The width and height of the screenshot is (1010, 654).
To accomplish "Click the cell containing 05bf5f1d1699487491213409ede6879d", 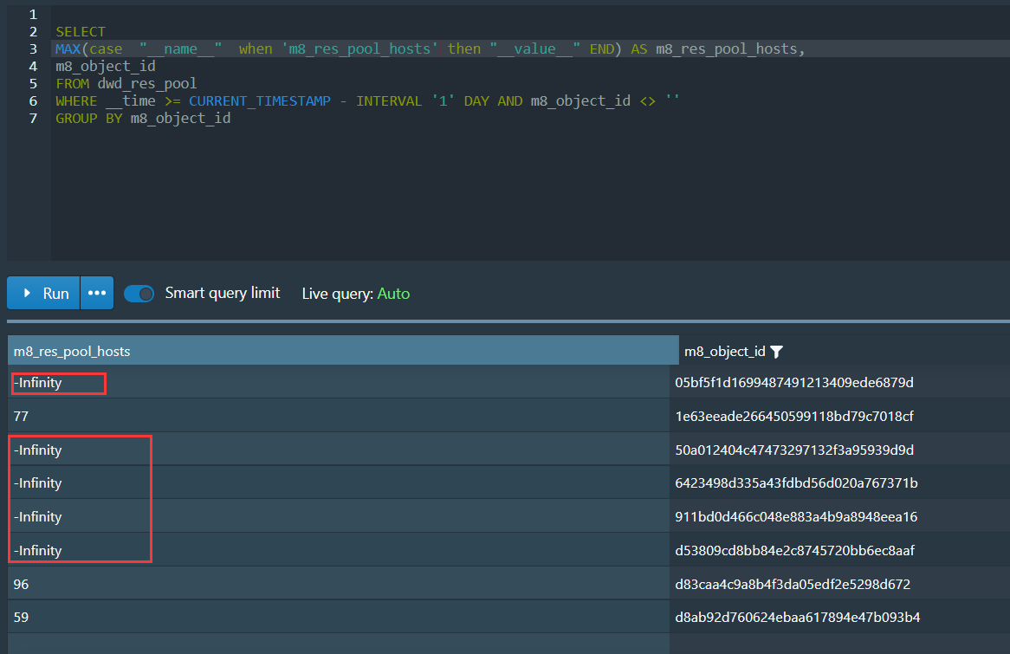I will 796,382.
